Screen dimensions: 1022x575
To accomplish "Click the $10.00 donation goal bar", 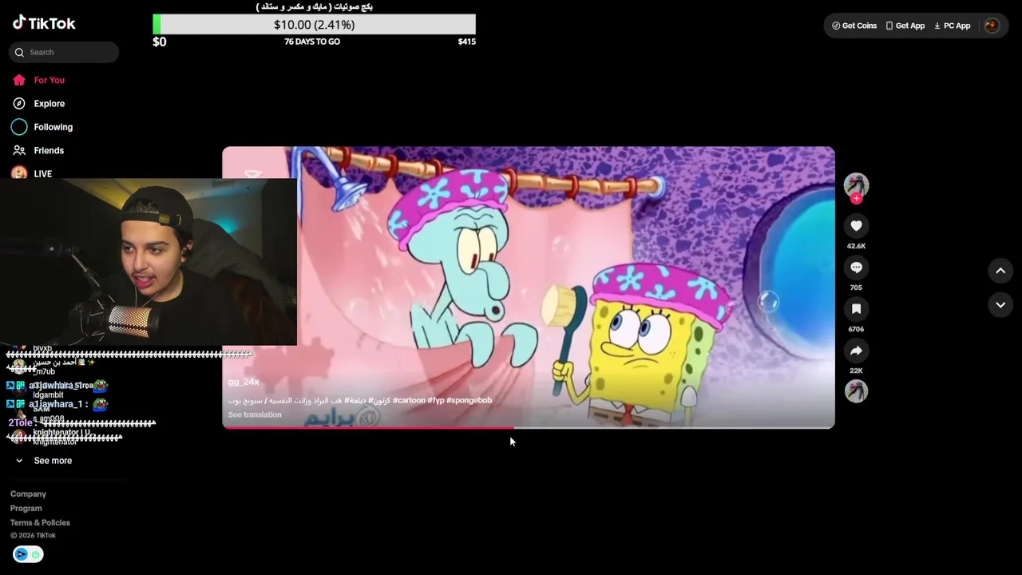I will (x=314, y=25).
